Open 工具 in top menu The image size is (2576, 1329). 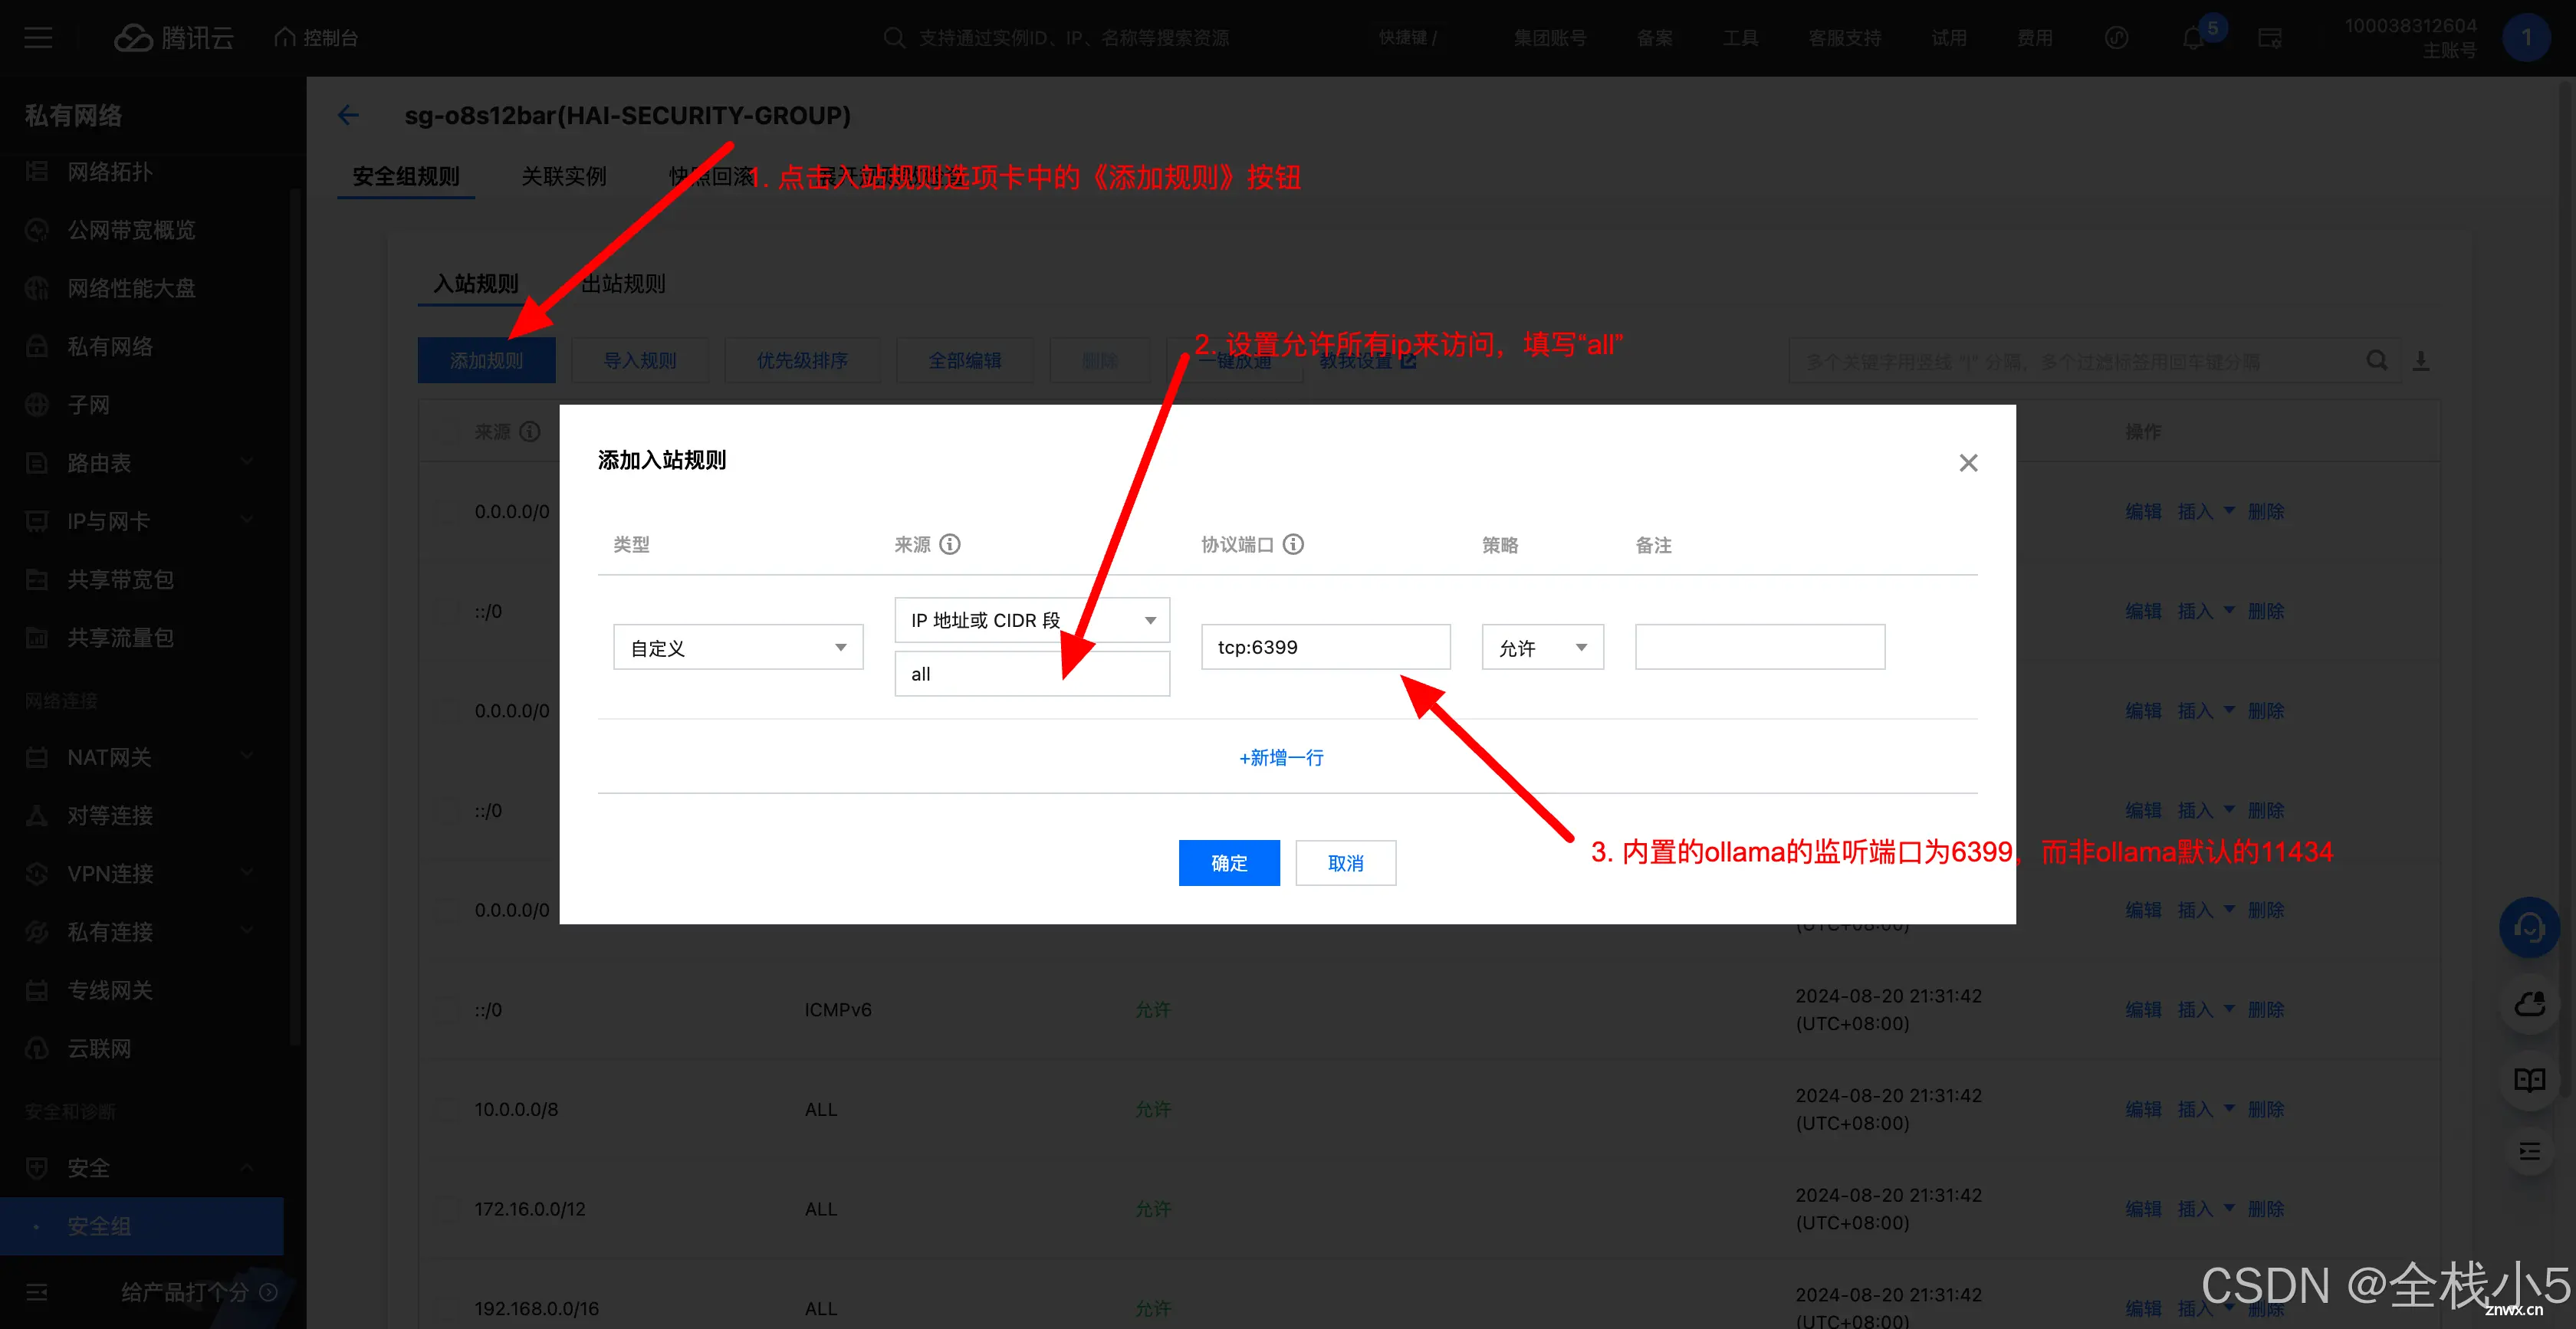click(1740, 38)
